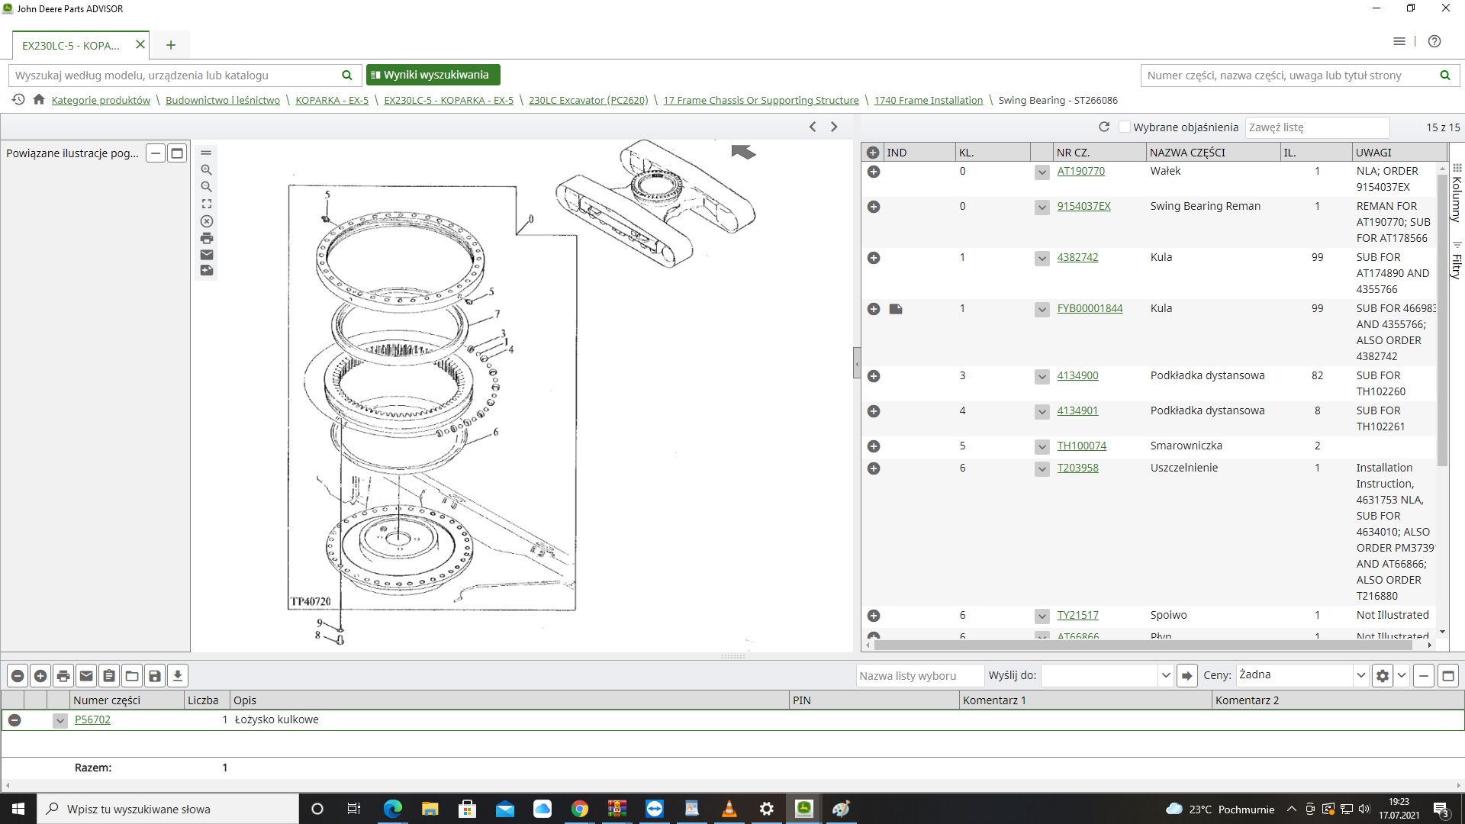Expand options dropdown for FYB00001844
1465x824 pixels.
pos(1042,310)
